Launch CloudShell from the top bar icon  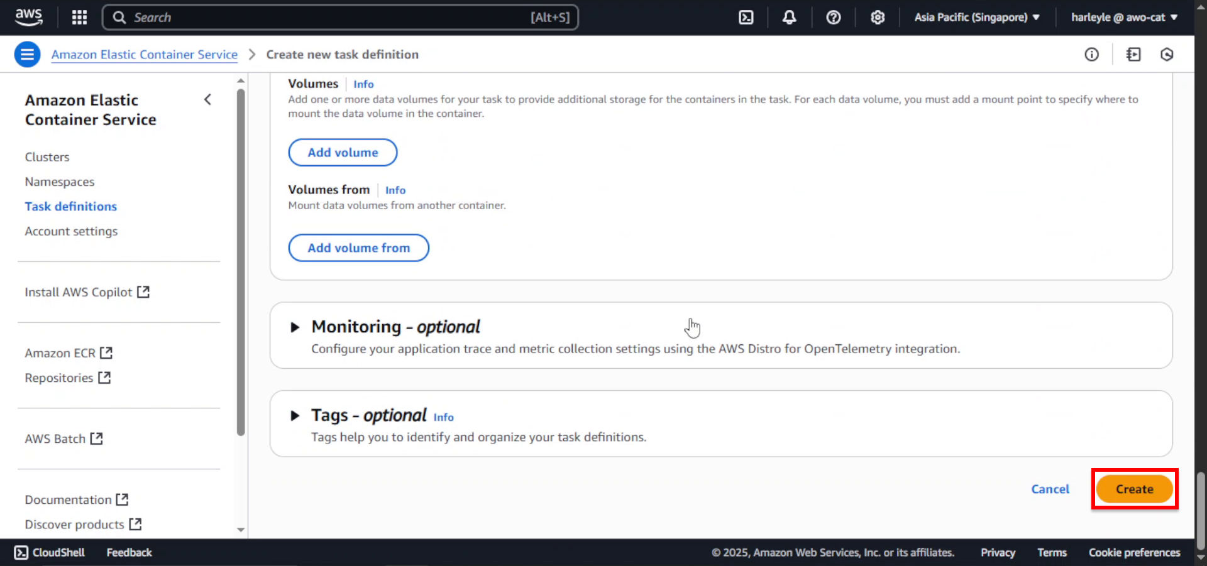click(x=746, y=17)
